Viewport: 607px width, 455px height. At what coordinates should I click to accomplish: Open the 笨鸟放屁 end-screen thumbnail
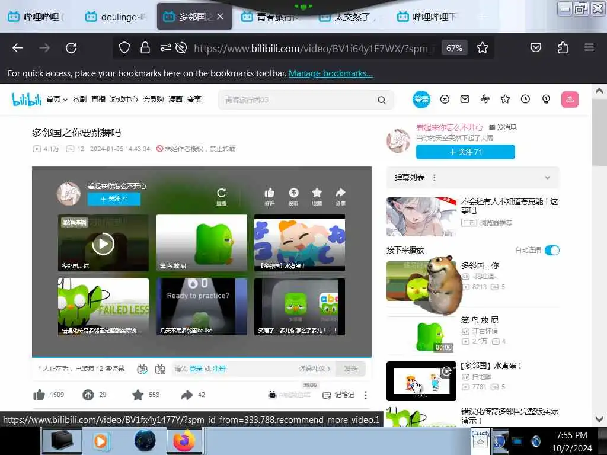pos(202,243)
